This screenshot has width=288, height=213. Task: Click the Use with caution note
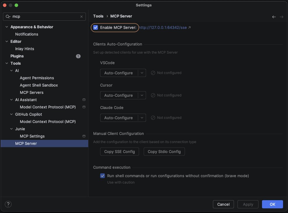click(x=121, y=182)
